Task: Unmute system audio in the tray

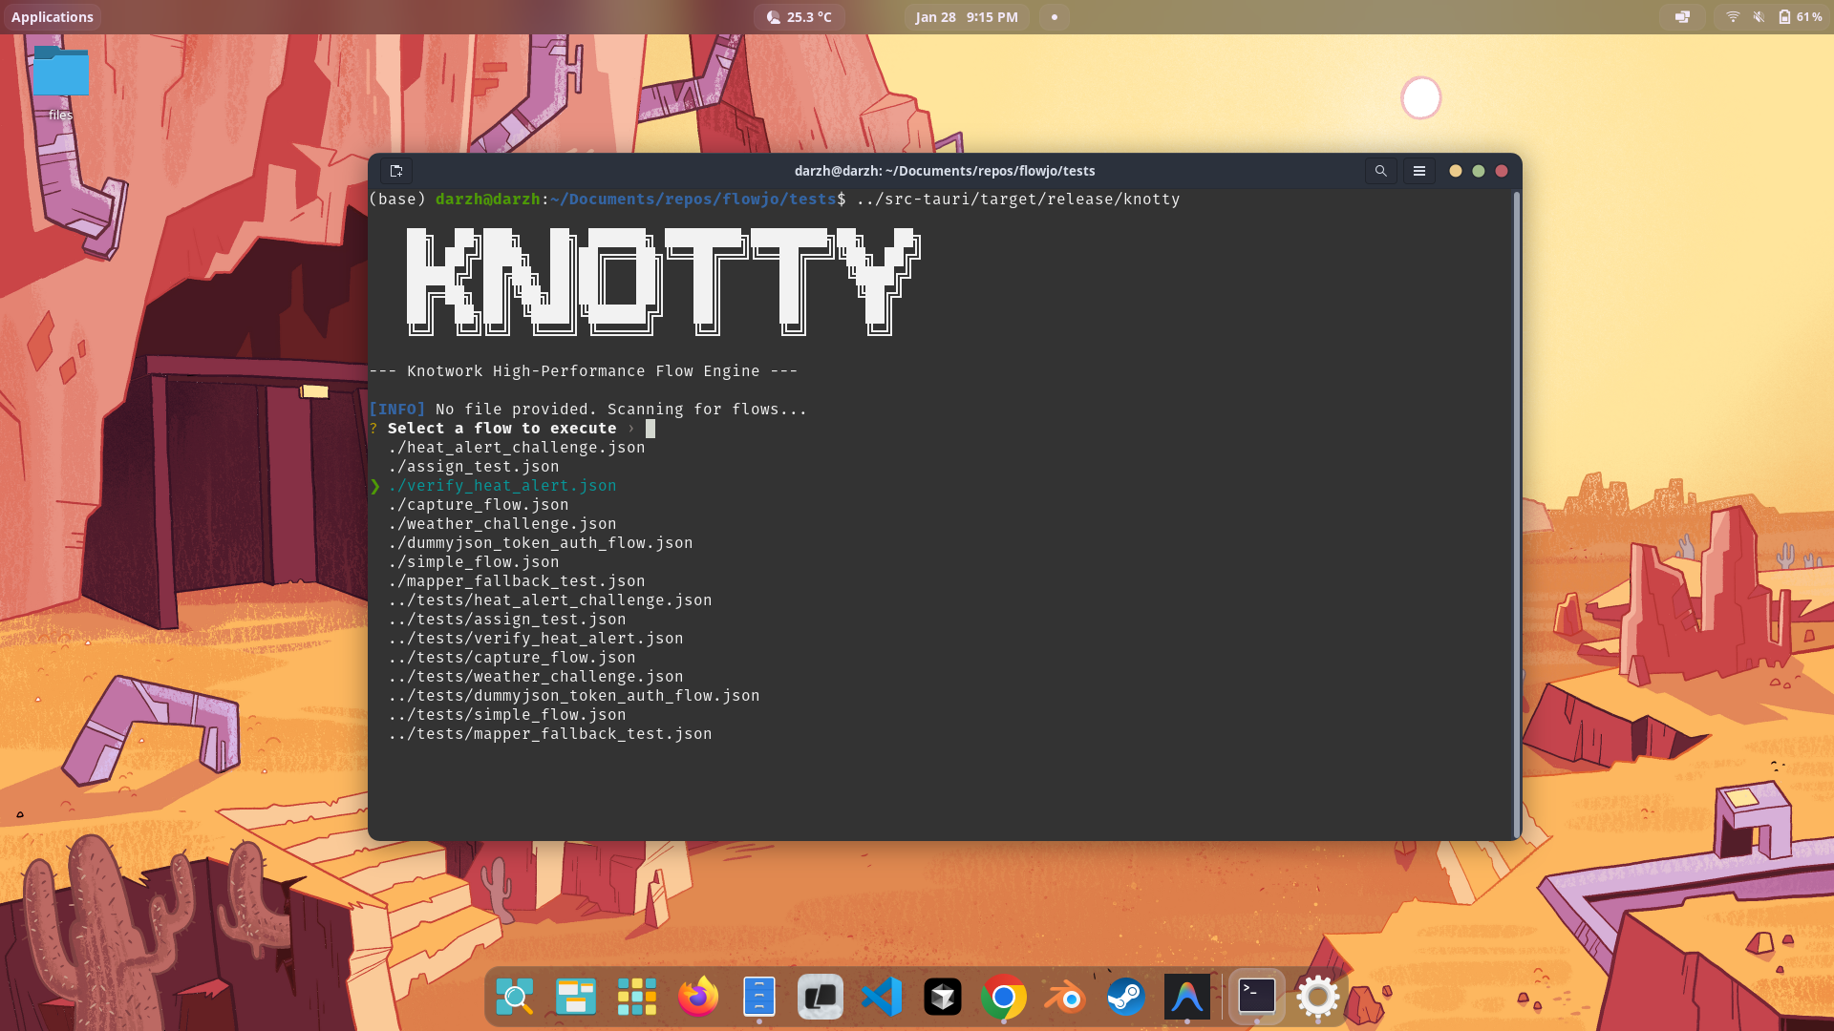Action: pyautogui.click(x=1759, y=16)
